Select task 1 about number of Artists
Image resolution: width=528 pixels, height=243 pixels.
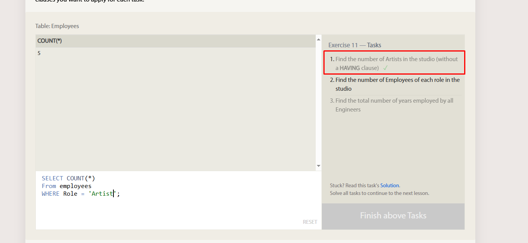click(x=395, y=63)
